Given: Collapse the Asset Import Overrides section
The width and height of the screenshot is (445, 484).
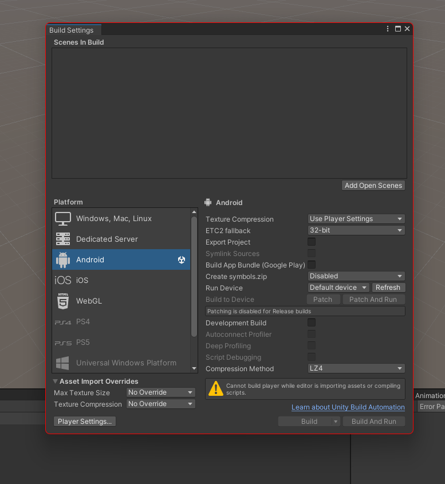Looking at the screenshot, I should pos(55,381).
